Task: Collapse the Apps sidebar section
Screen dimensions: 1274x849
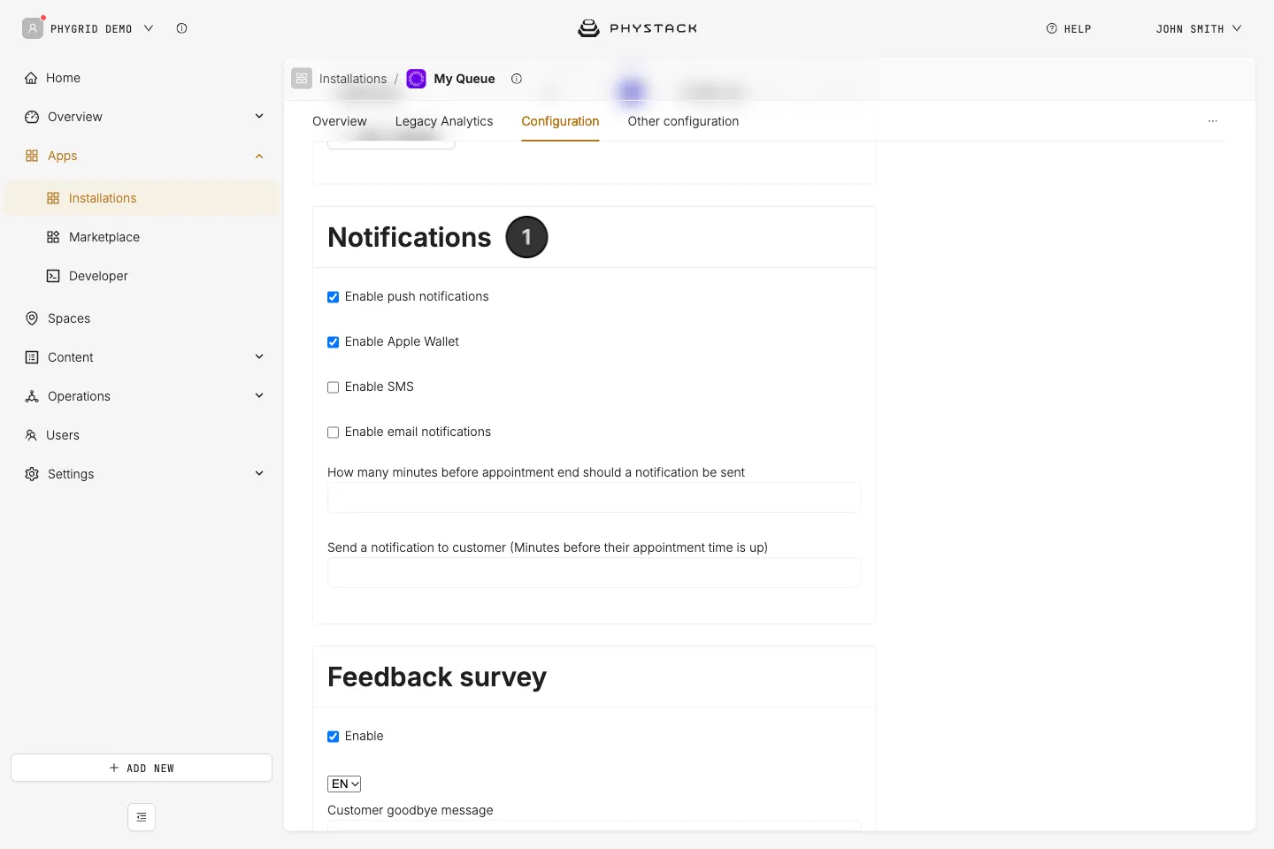Action: point(259,156)
